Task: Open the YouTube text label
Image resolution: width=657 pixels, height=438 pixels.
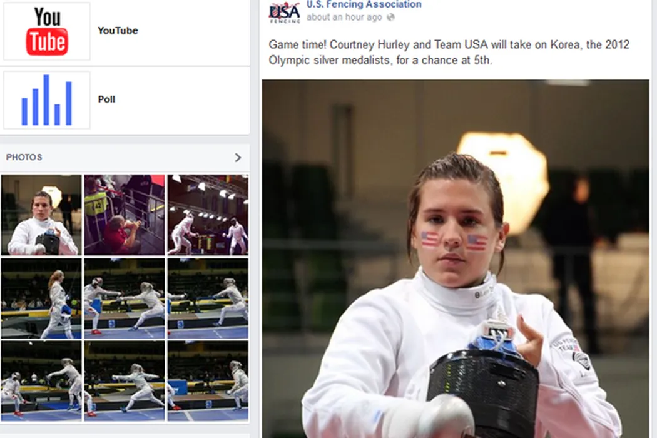Action: pyautogui.click(x=118, y=31)
